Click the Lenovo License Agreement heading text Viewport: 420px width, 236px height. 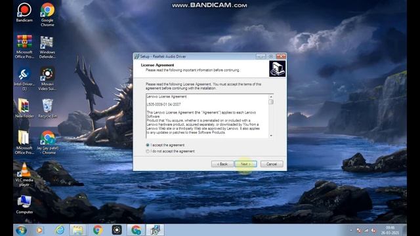coord(167,96)
